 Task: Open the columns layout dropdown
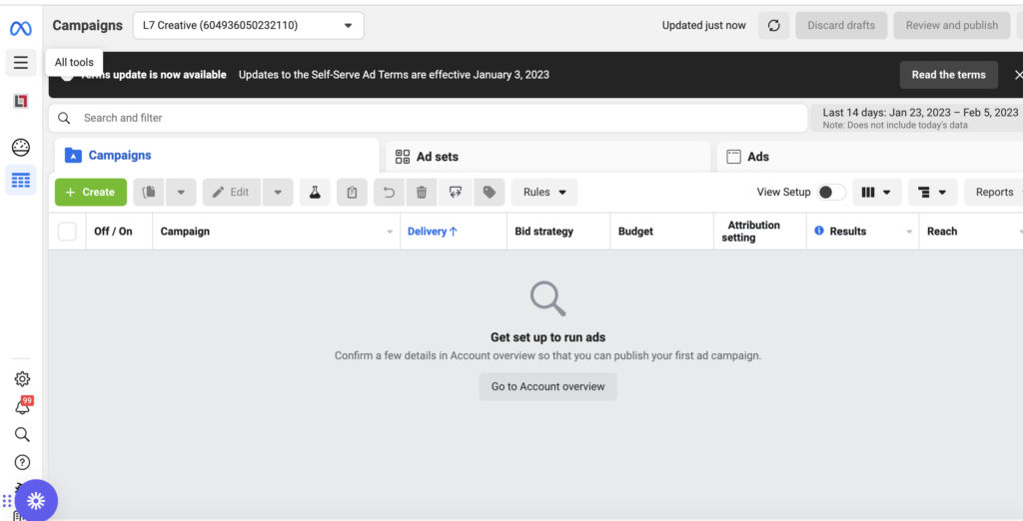[876, 193]
